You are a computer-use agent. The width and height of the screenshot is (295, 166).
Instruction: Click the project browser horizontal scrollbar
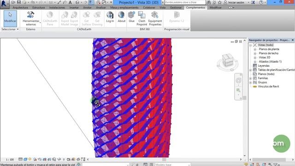coord(269,160)
